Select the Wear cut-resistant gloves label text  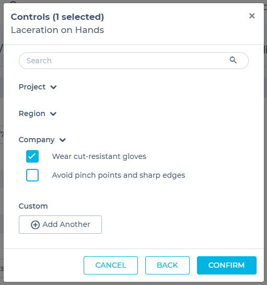point(99,156)
